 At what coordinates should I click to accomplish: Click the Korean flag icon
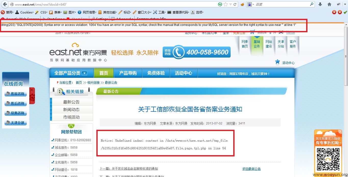tap(281, 32)
